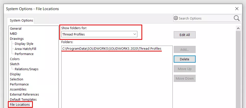The height and width of the screenshot is (108, 246).
Task: Close the System Options dialog
Action: 237,9
